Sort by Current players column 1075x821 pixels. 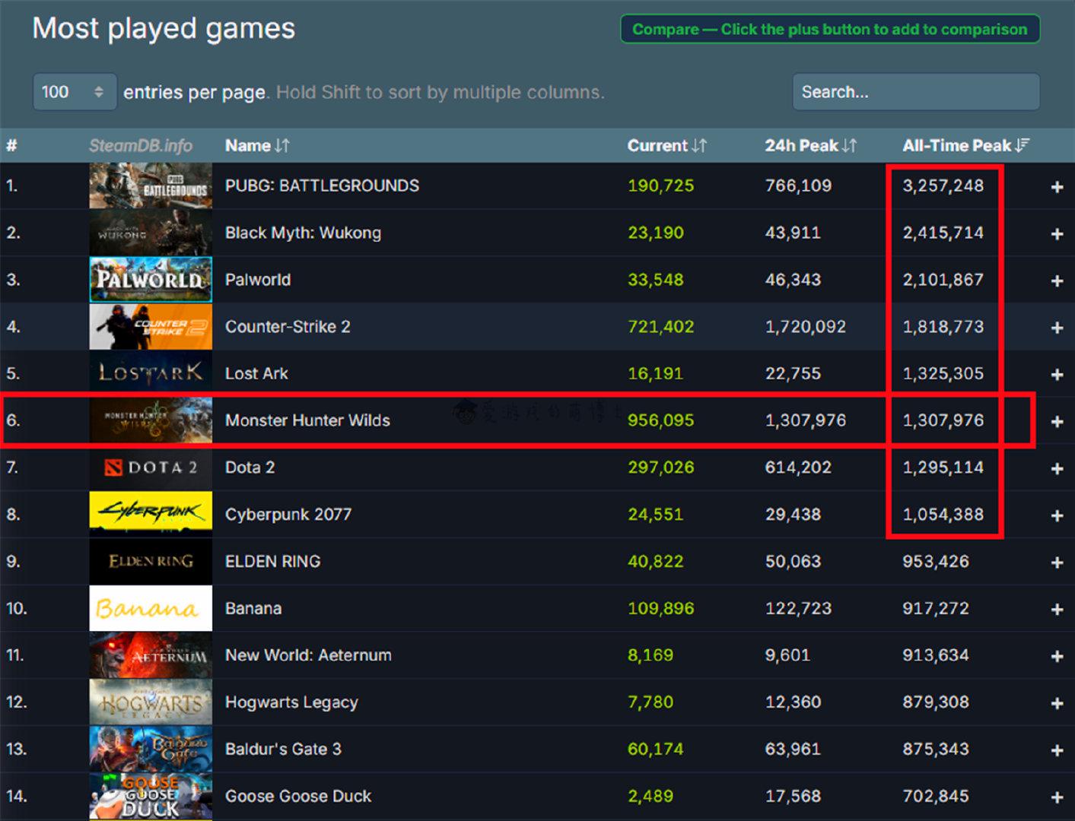tap(667, 145)
